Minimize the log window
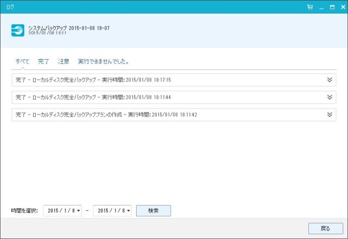Screen dimensions: 348x239 click(x=321, y=8)
